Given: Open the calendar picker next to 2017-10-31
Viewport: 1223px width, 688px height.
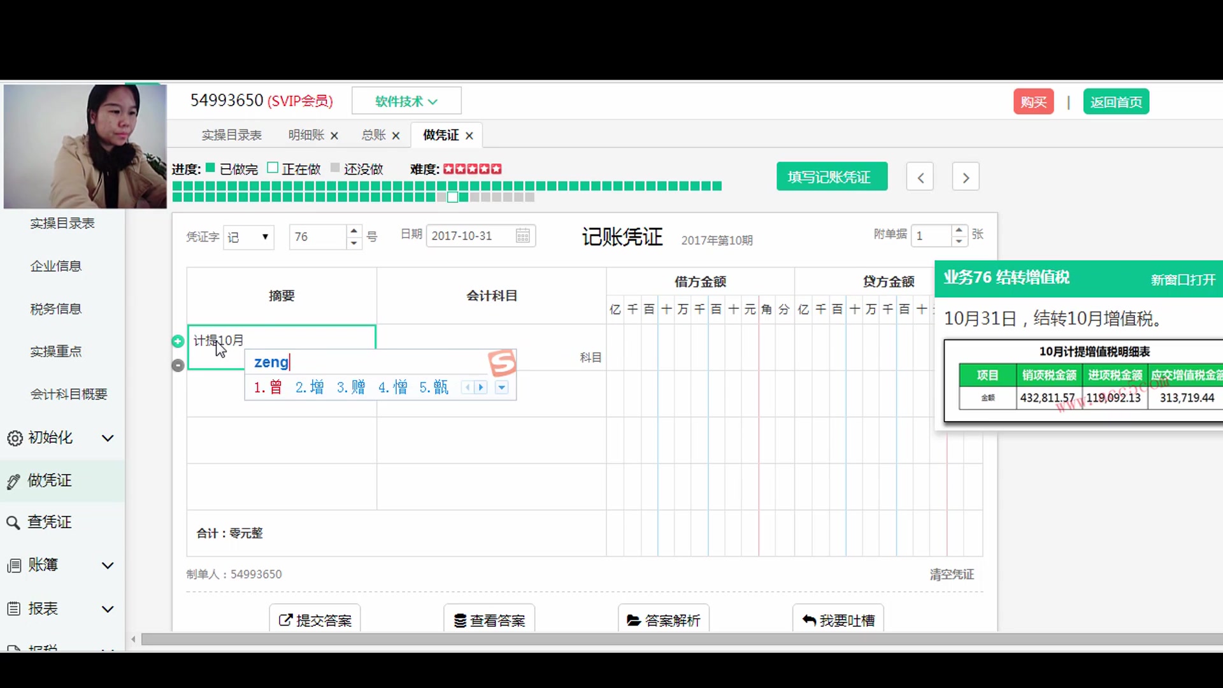Looking at the screenshot, I should coord(522,236).
